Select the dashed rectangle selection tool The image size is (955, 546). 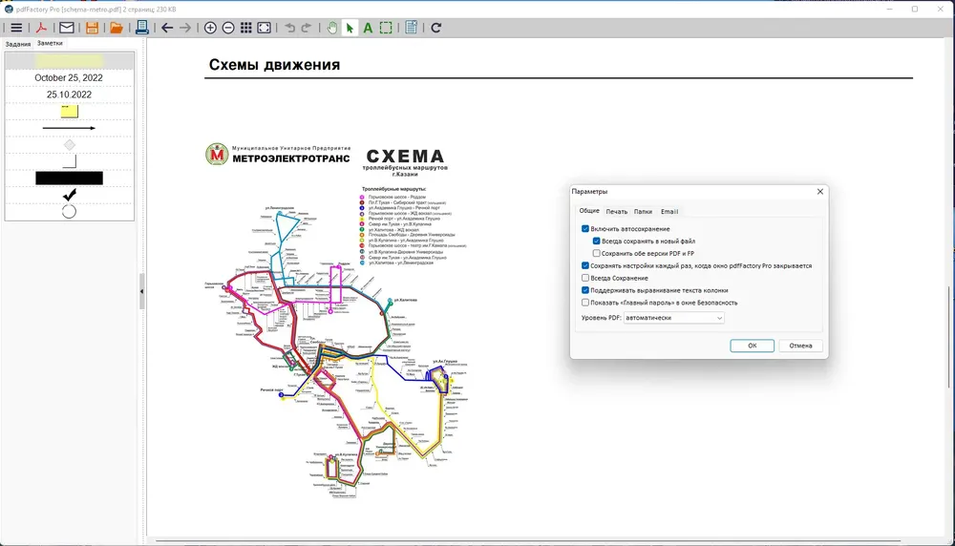(x=386, y=28)
